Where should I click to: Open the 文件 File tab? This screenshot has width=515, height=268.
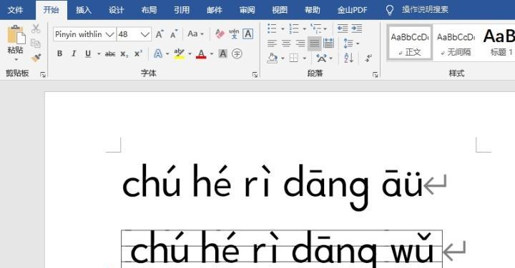click(15, 10)
